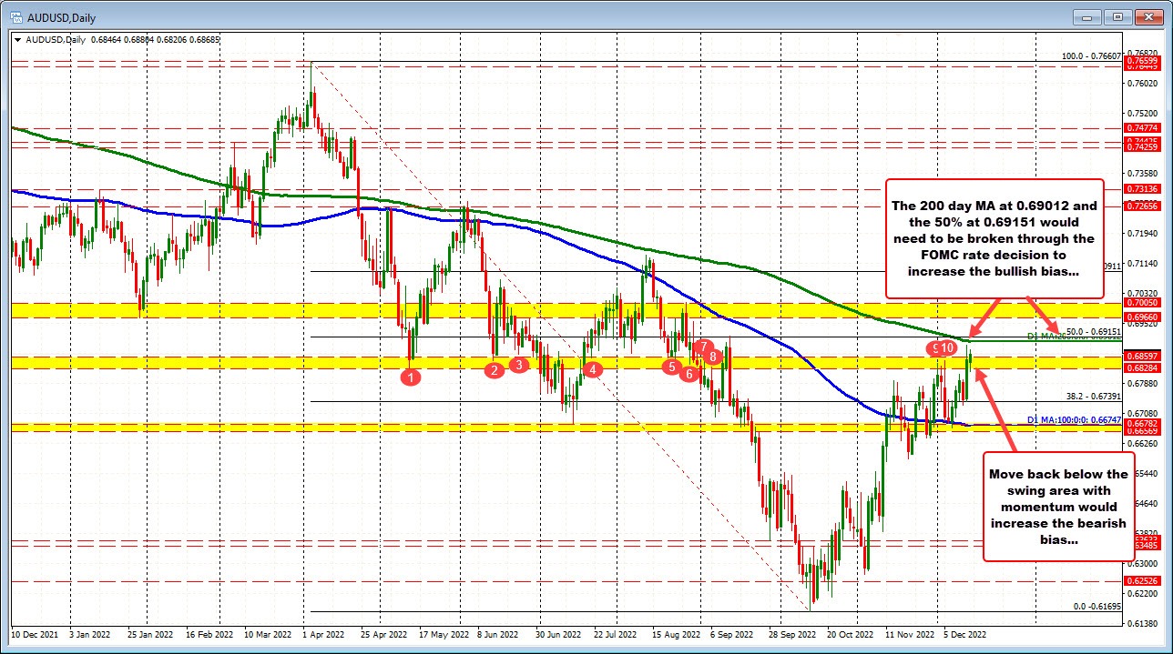Click the chart symbol icon in the title bar

click(x=18, y=16)
